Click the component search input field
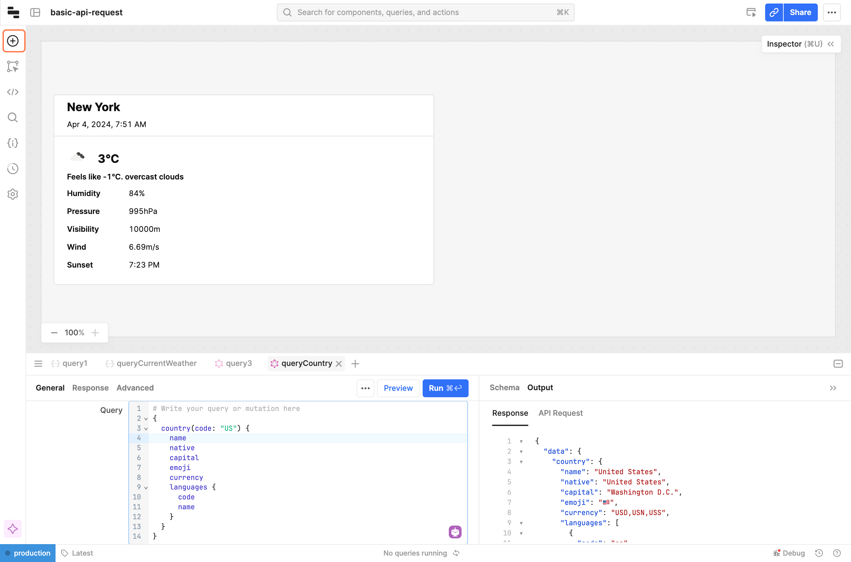The width and height of the screenshot is (851, 562). 425,12
